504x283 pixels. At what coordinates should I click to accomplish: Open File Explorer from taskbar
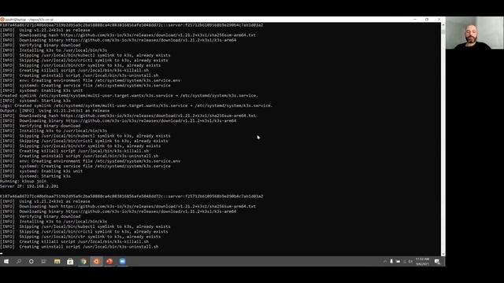click(x=57, y=262)
